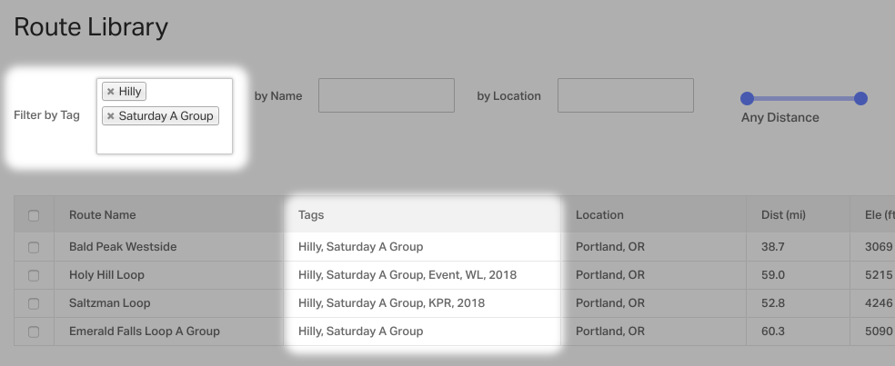Check Emerald Falls Loop A Group route
The width and height of the screenshot is (895, 366).
pyautogui.click(x=34, y=331)
